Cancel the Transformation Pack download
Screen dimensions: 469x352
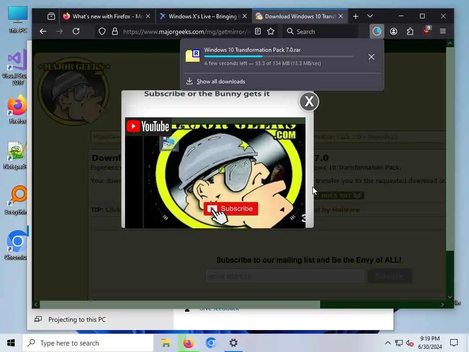pos(371,57)
